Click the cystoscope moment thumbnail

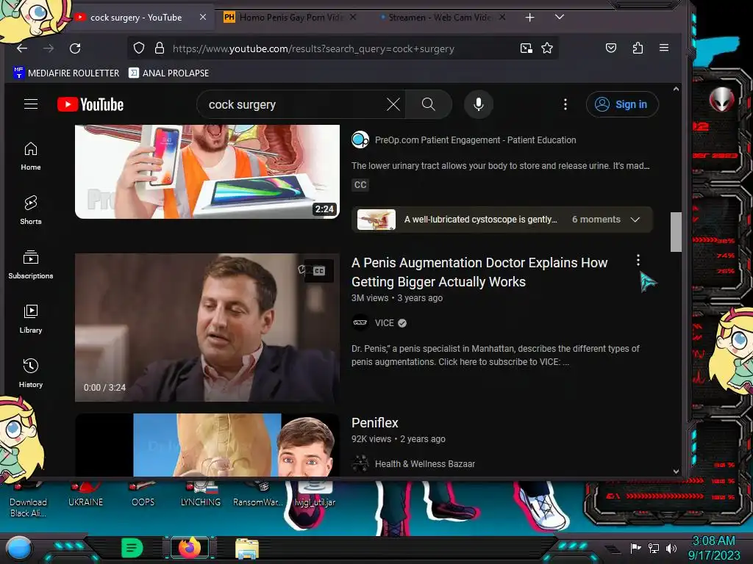(x=376, y=220)
